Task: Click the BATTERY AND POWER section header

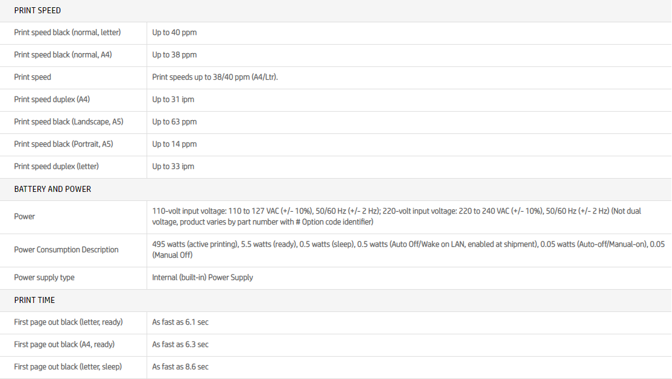Action: pos(52,189)
